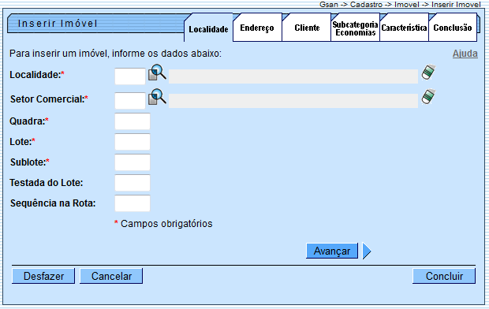Screen dimensions: 489x309
Task: Open the Ajuda help link
Action: point(465,54)
